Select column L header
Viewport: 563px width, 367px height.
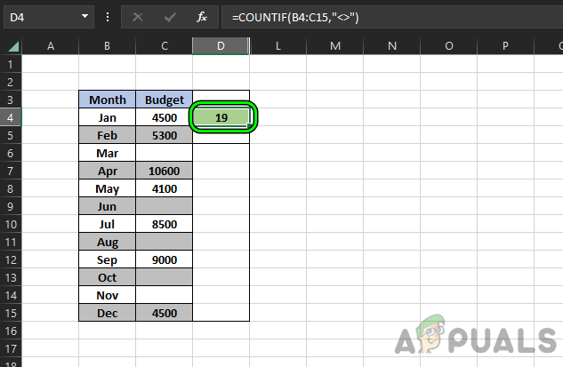(x=277, y=46)
